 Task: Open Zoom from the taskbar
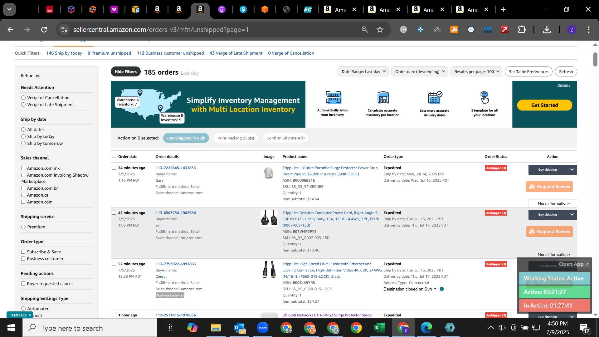click(x=263, y=328)
